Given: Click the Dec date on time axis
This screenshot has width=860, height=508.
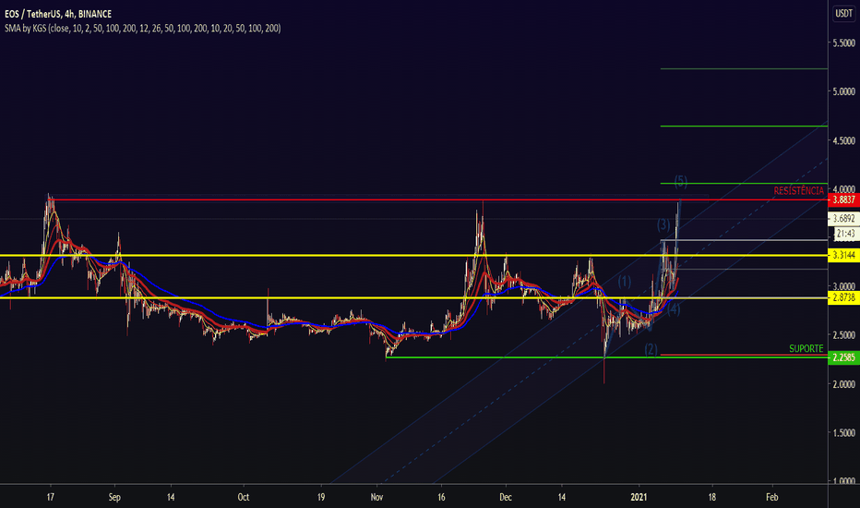Looking at the screenshot, I should [x=505, y=497].
